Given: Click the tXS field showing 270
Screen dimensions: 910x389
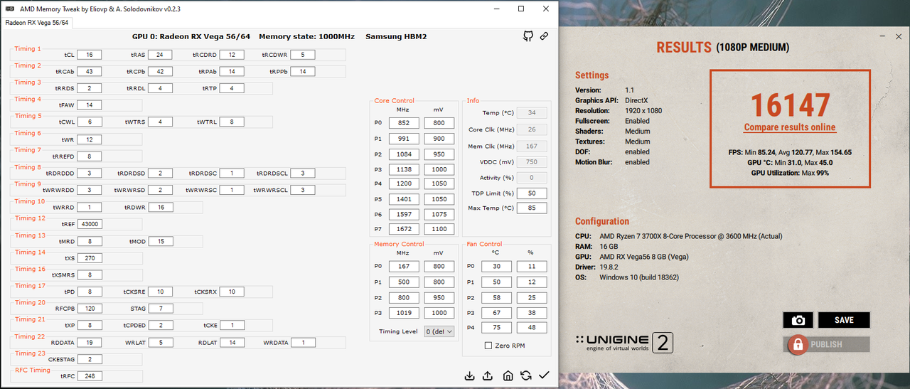Looking at the screenshot, I should pyautogui.click(x=90, y=258).
